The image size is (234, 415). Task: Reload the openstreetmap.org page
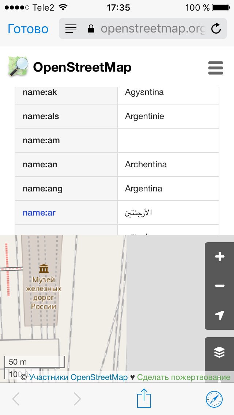pyautogui.click(x=216, y=28)
